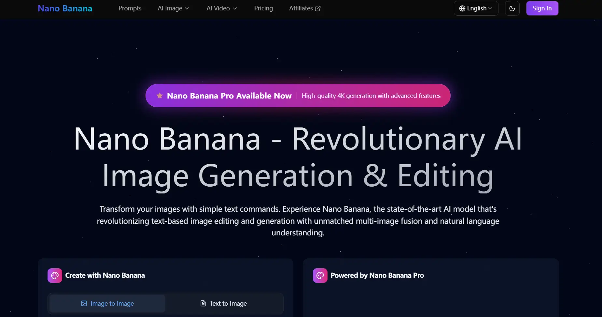602x317 pixels.
Task: Click the star icon in the Pro banner
Action: pos(160,96)
